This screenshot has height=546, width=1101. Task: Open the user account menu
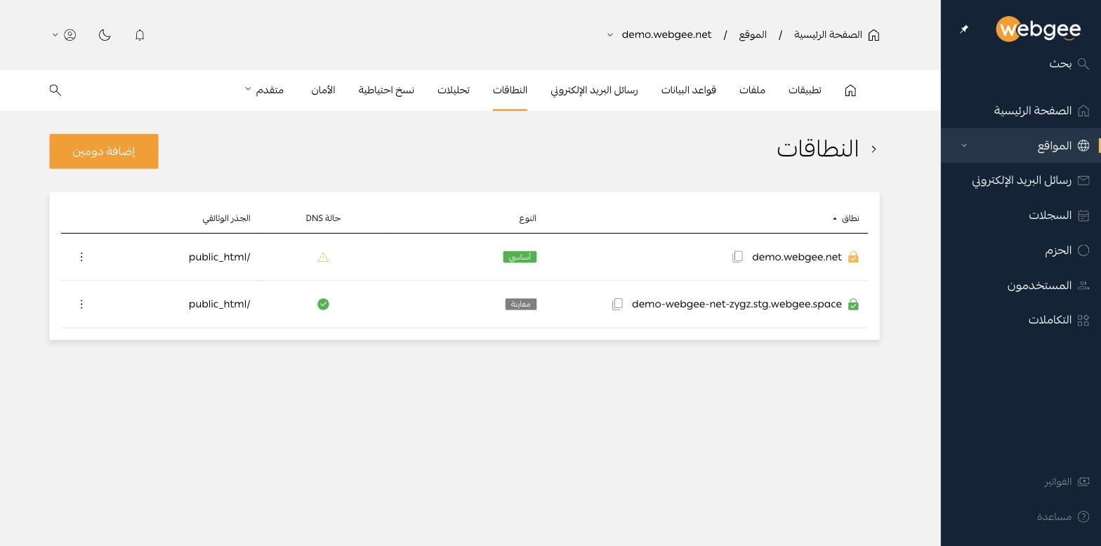[x=64, y=34]
